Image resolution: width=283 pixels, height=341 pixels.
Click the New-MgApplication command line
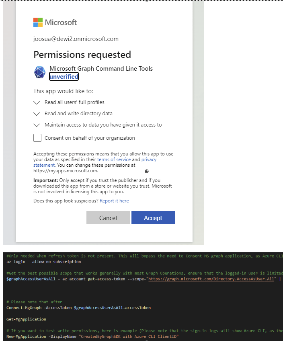92,336
